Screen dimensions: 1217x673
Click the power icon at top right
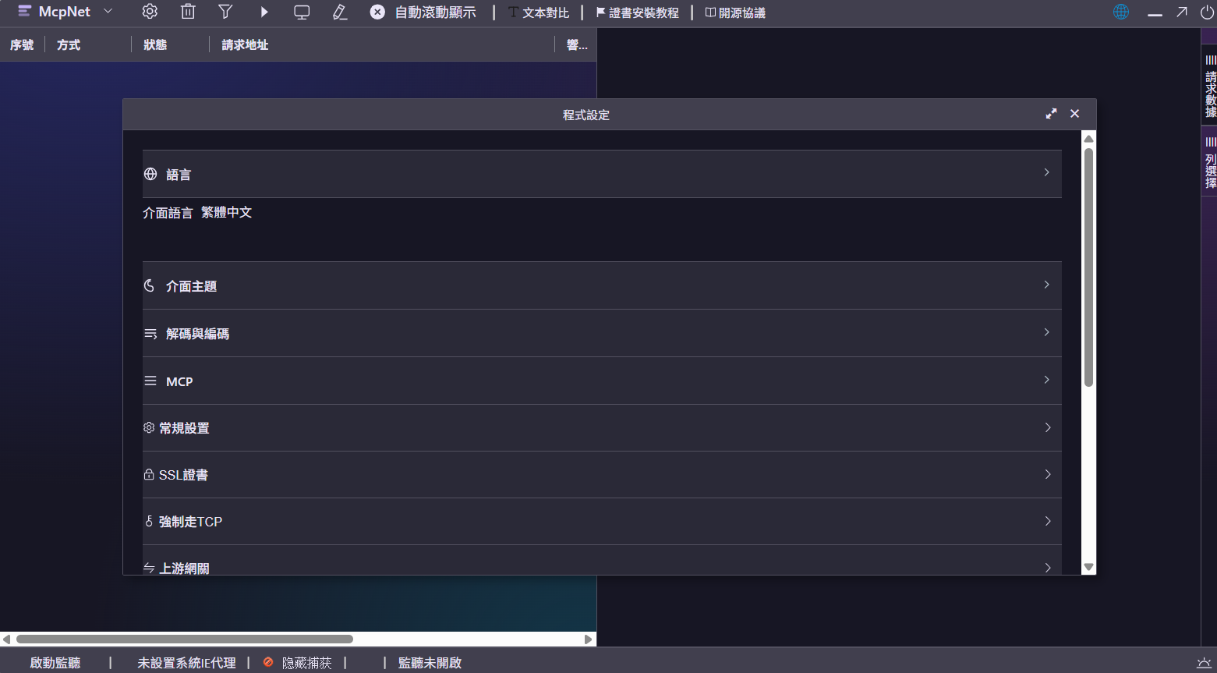[1207, 12]
